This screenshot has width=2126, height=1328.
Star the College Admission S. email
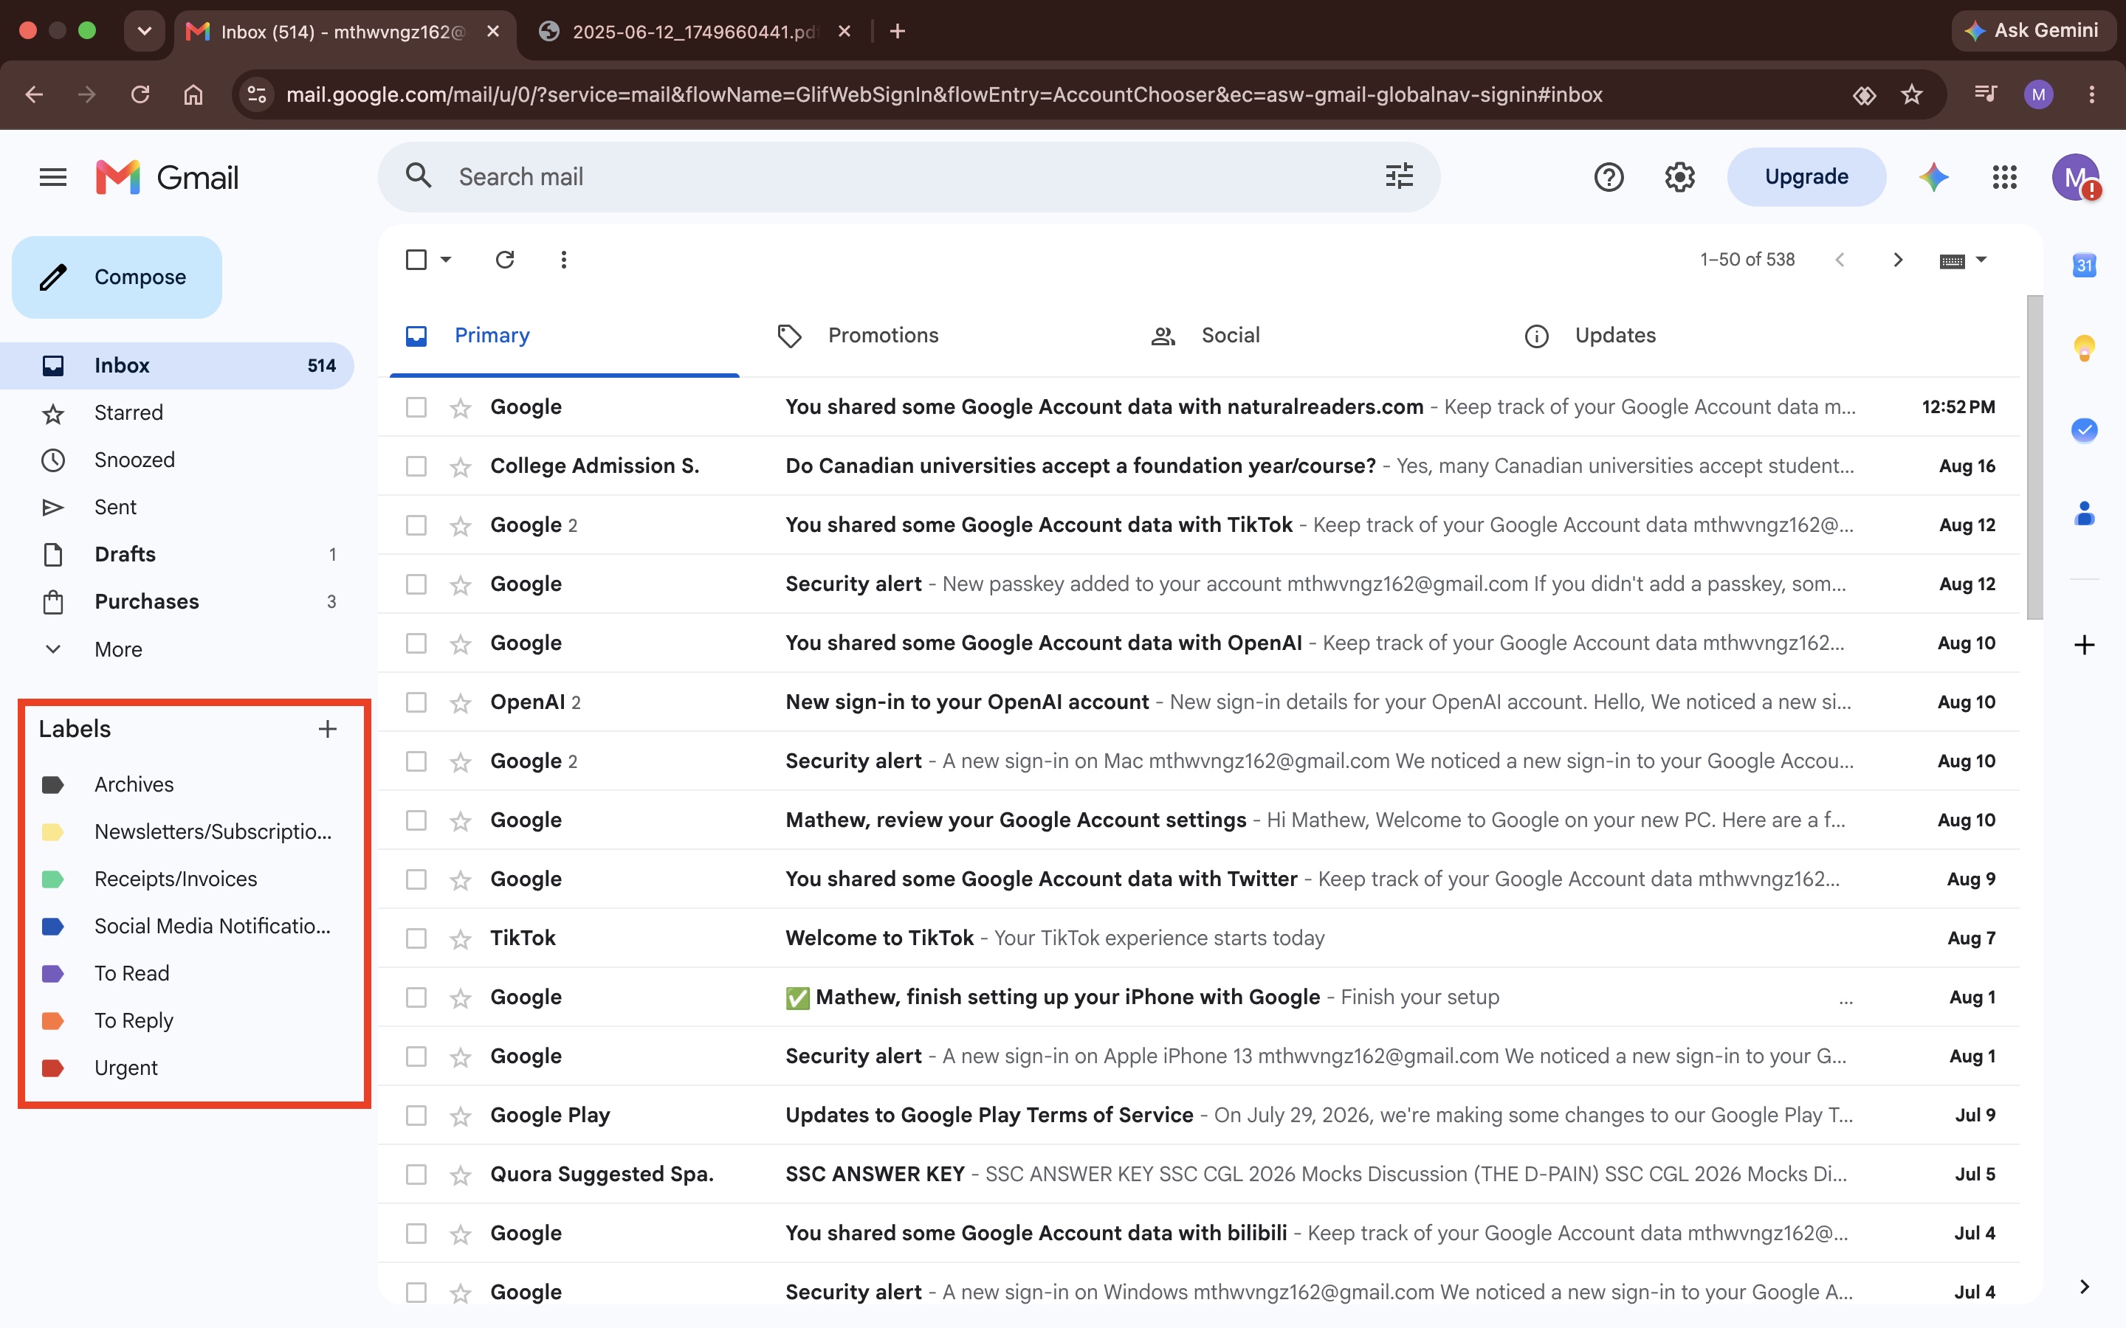[461, 466]
